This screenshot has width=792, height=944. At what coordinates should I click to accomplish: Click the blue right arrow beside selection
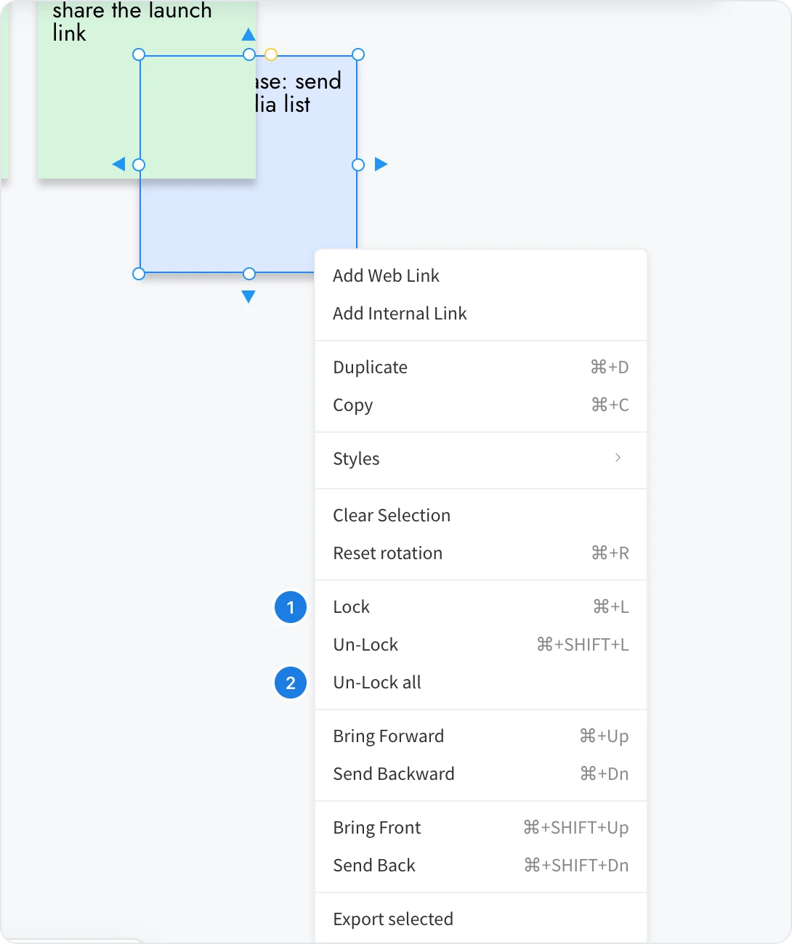point(381,165)
